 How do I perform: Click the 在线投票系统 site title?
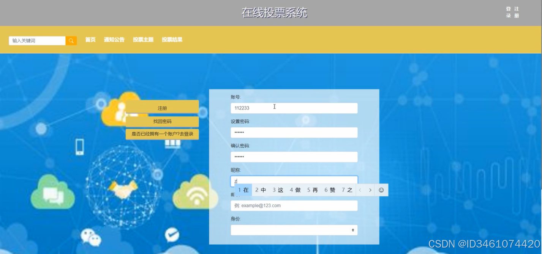(x=274, y=13)
